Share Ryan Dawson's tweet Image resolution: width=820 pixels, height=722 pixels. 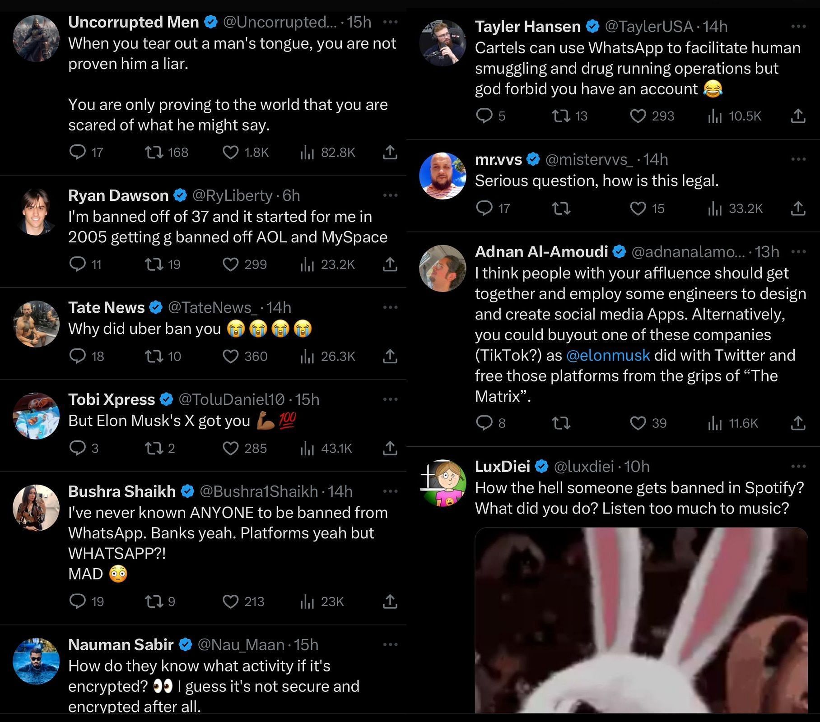(x=390, y=264)
